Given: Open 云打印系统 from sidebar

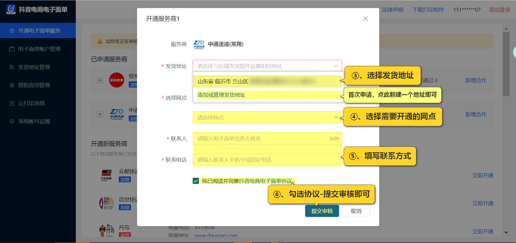Looking at the screenshot, I should 31,103.
